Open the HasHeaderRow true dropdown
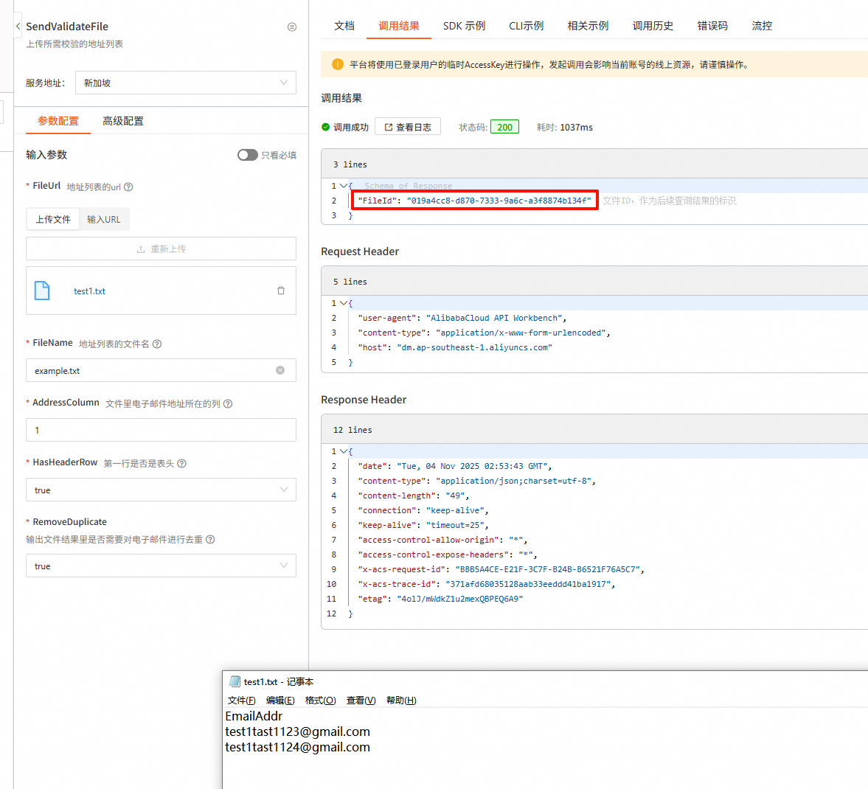 point(161,490)
